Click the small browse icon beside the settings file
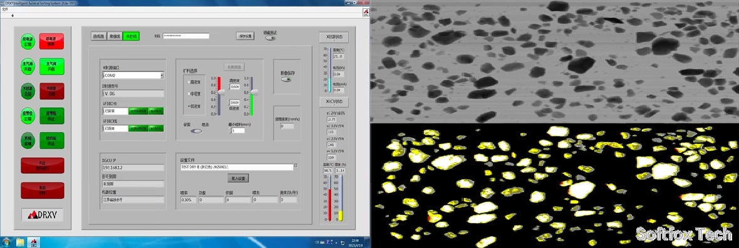Viewport: 739px width, 248px height. point(296,165)
